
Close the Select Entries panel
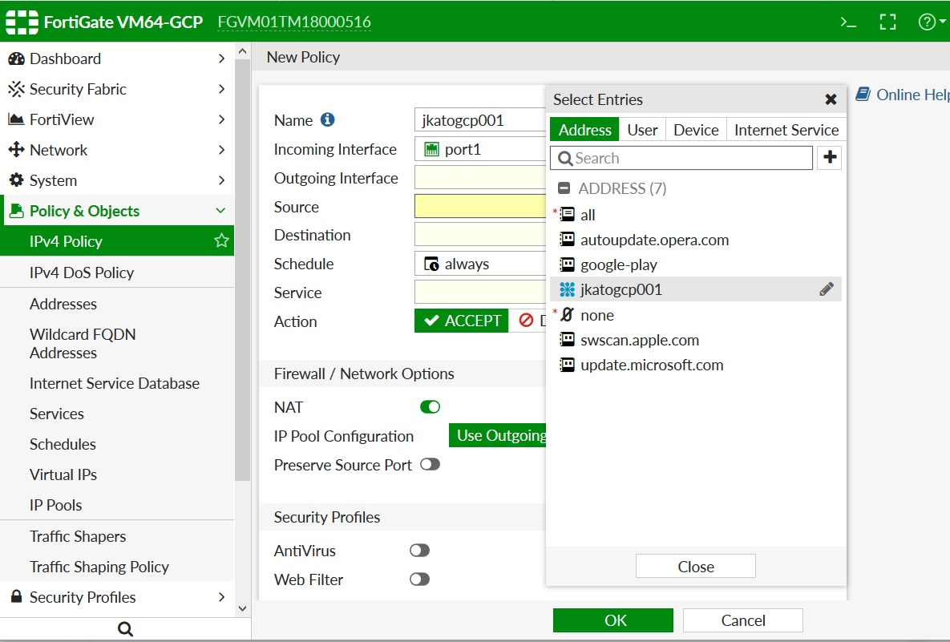pos(831,99)
